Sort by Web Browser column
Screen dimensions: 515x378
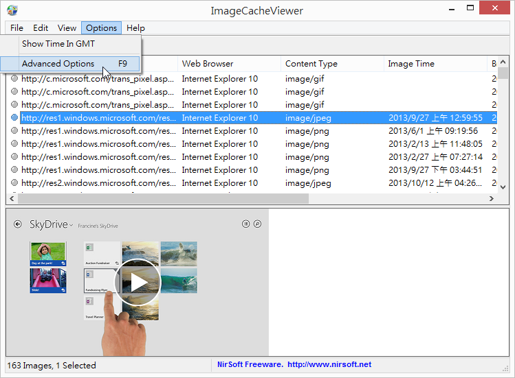[x=229, y=64]
